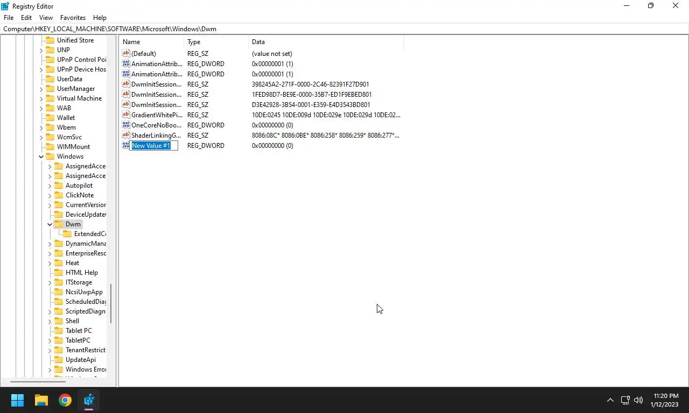
Task: Expand the Shell tree node
Action: (x=50, y=321)
